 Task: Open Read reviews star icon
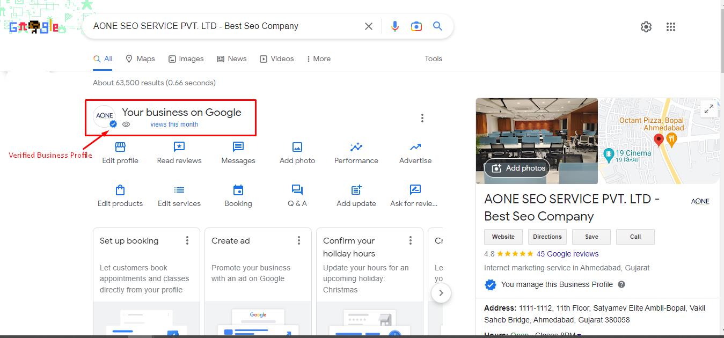(179, 147)
